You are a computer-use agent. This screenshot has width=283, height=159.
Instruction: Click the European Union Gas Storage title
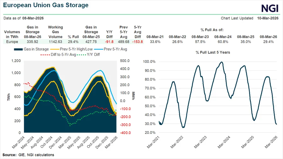[46, 5]
